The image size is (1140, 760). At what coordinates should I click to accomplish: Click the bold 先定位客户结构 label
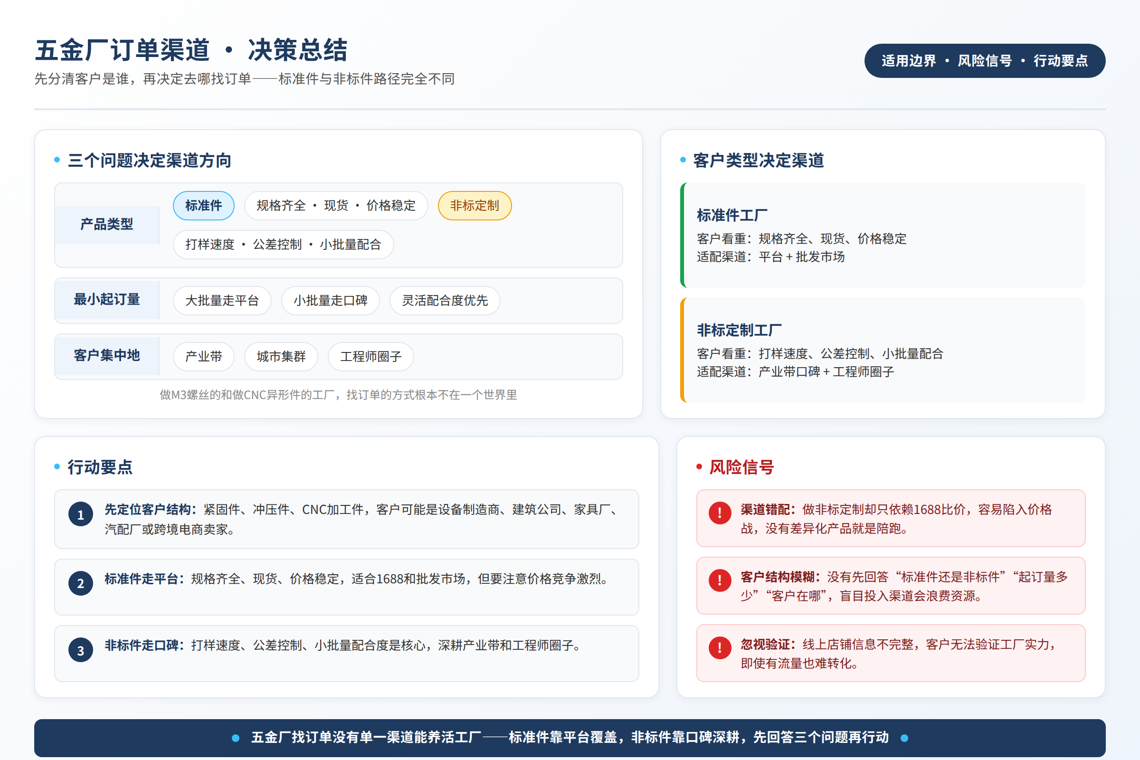coord(150,509)
